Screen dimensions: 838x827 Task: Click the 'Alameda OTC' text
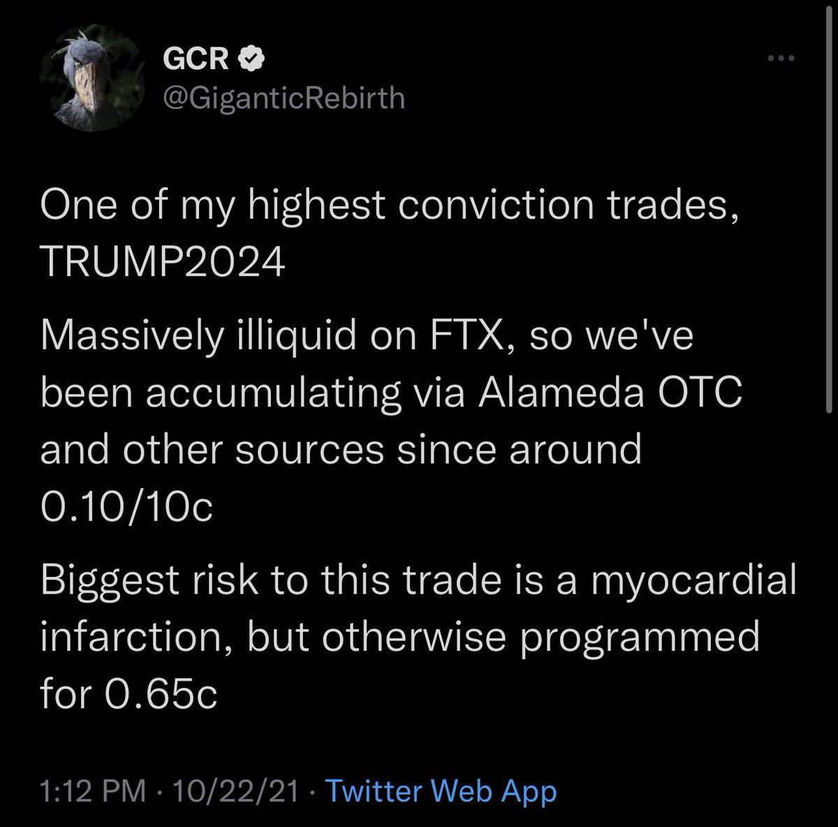click(x=609, y=393)
